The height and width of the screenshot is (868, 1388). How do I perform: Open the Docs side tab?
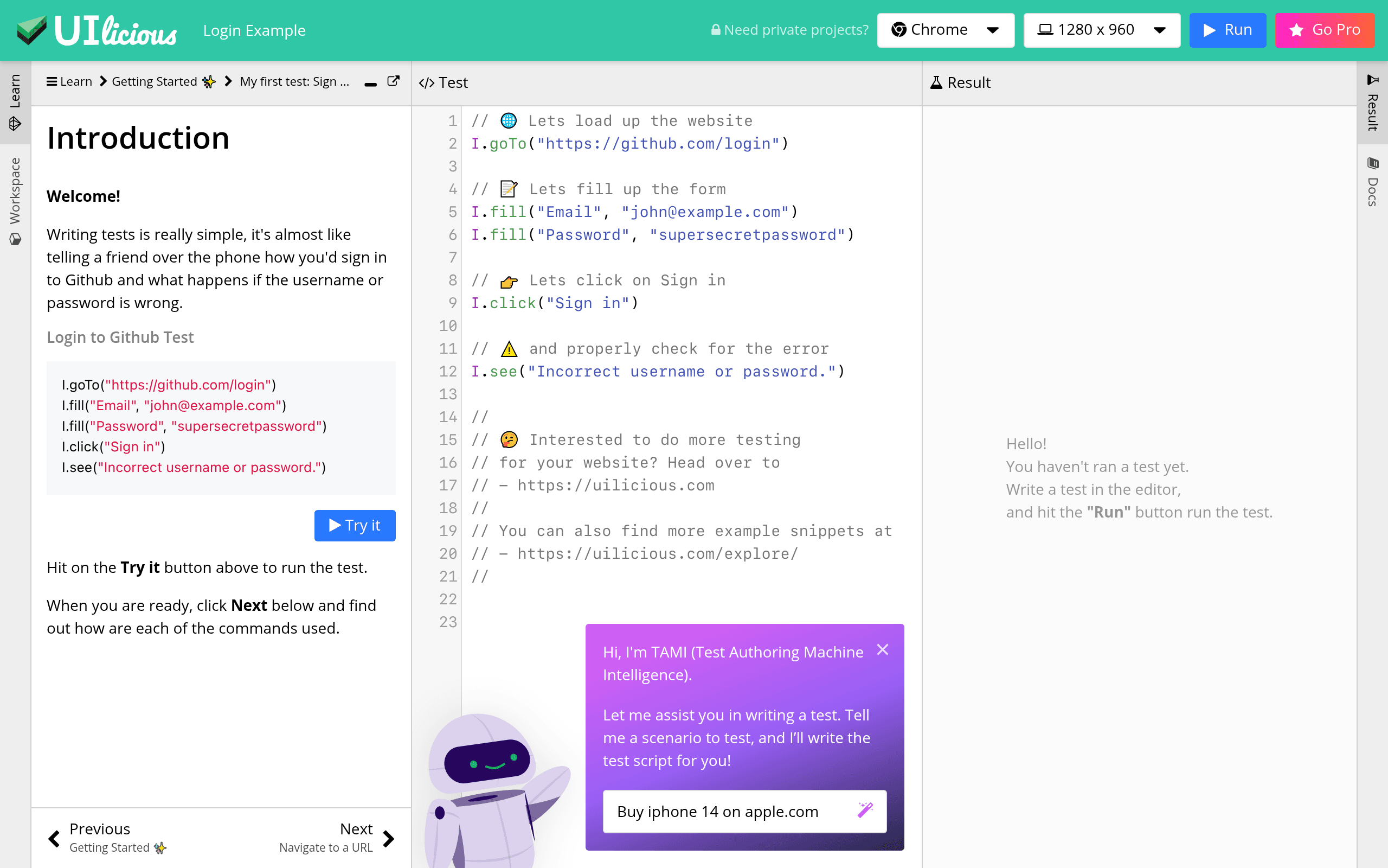click(x=1372, y=181)
